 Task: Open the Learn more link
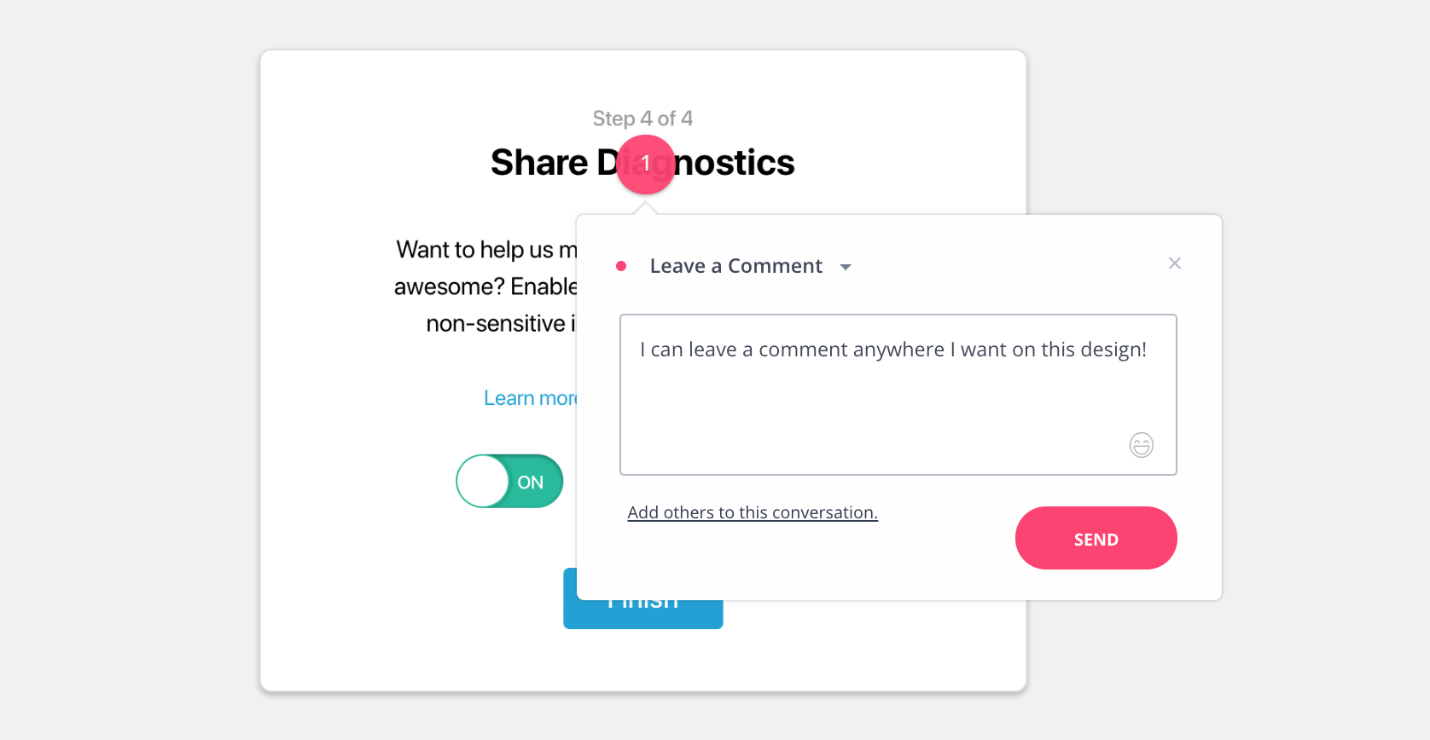click(x=530, y=398)
